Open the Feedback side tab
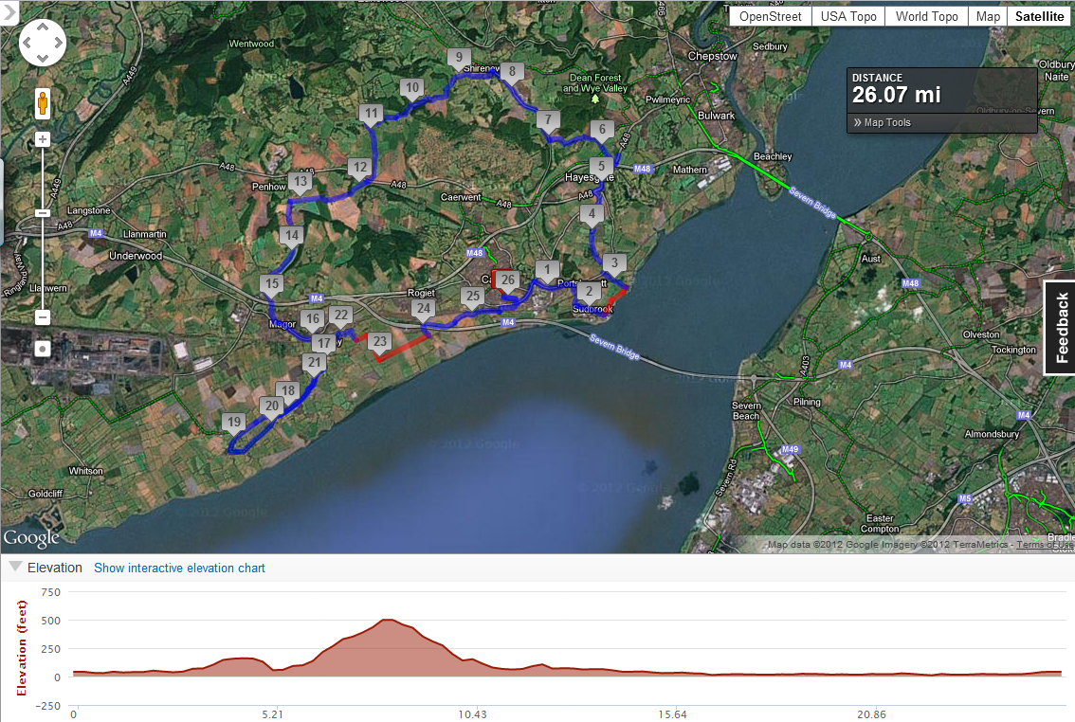 click(x=1061, y=328)
